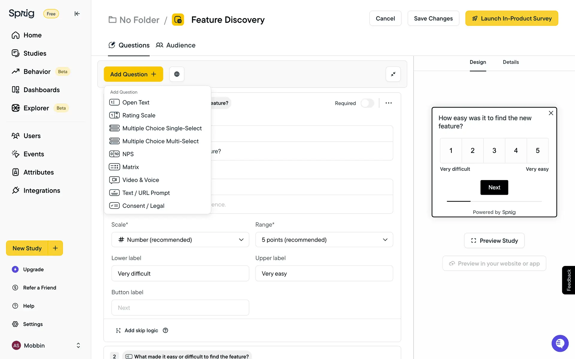This screenshot has width=575, height=359.
Task: Click plus icon beside New Study
Action: pyautogui.click(x=55, y=248)
